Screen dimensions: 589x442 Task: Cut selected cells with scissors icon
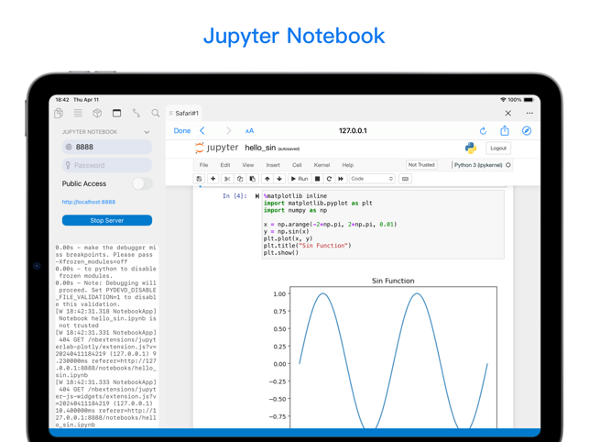[x=227, y=179]
